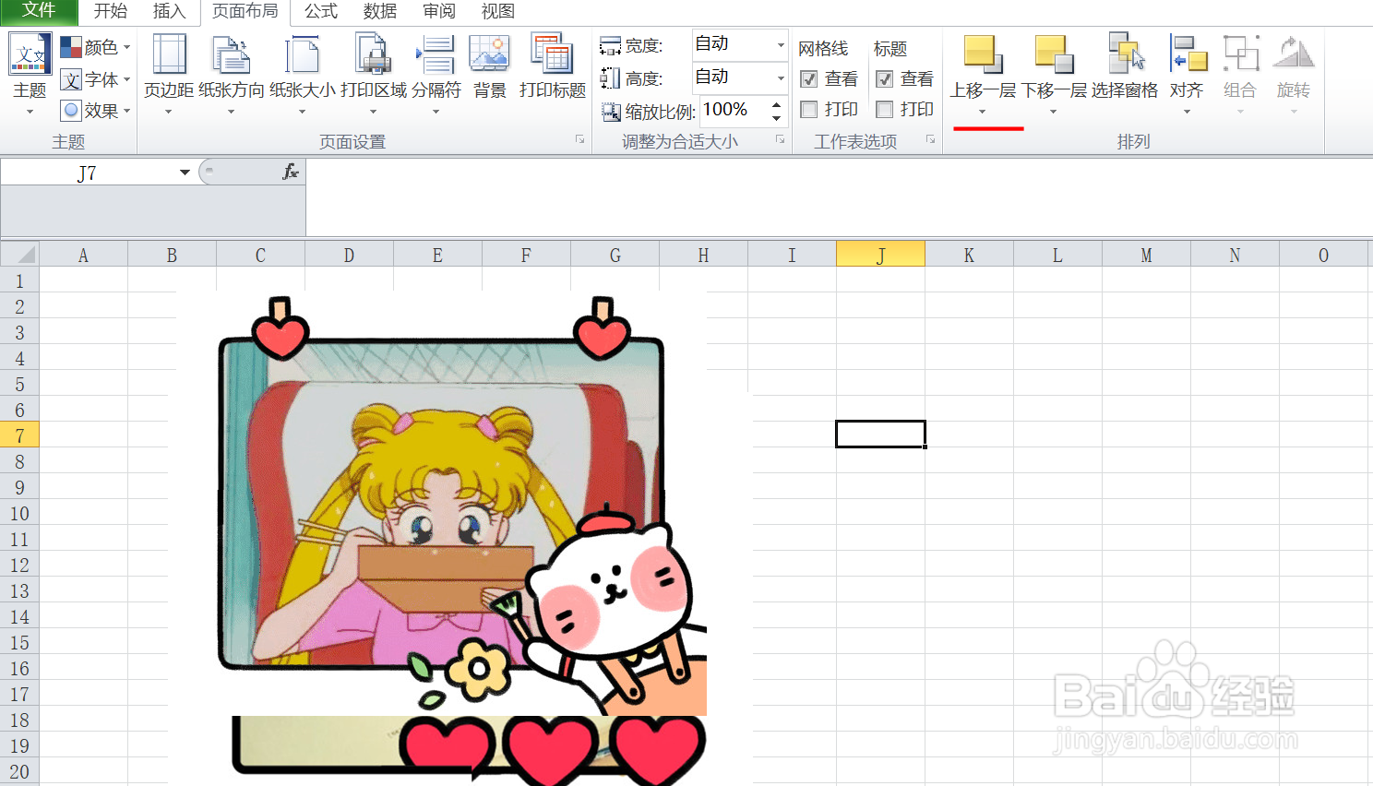The width and height of the screenshot is (1373, 786).
Task: Open the 效果 theme effects menu
Action: tap(95, 111)
